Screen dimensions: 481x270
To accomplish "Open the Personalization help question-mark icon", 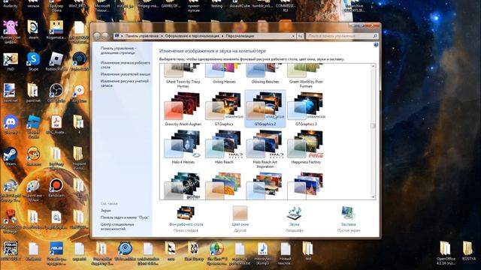I will [376, 45].
